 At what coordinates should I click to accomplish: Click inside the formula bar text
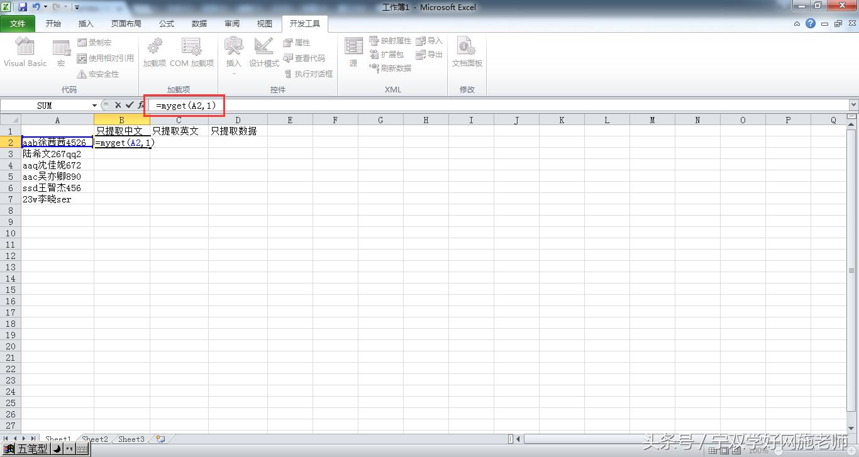click(x=186, y=106)
